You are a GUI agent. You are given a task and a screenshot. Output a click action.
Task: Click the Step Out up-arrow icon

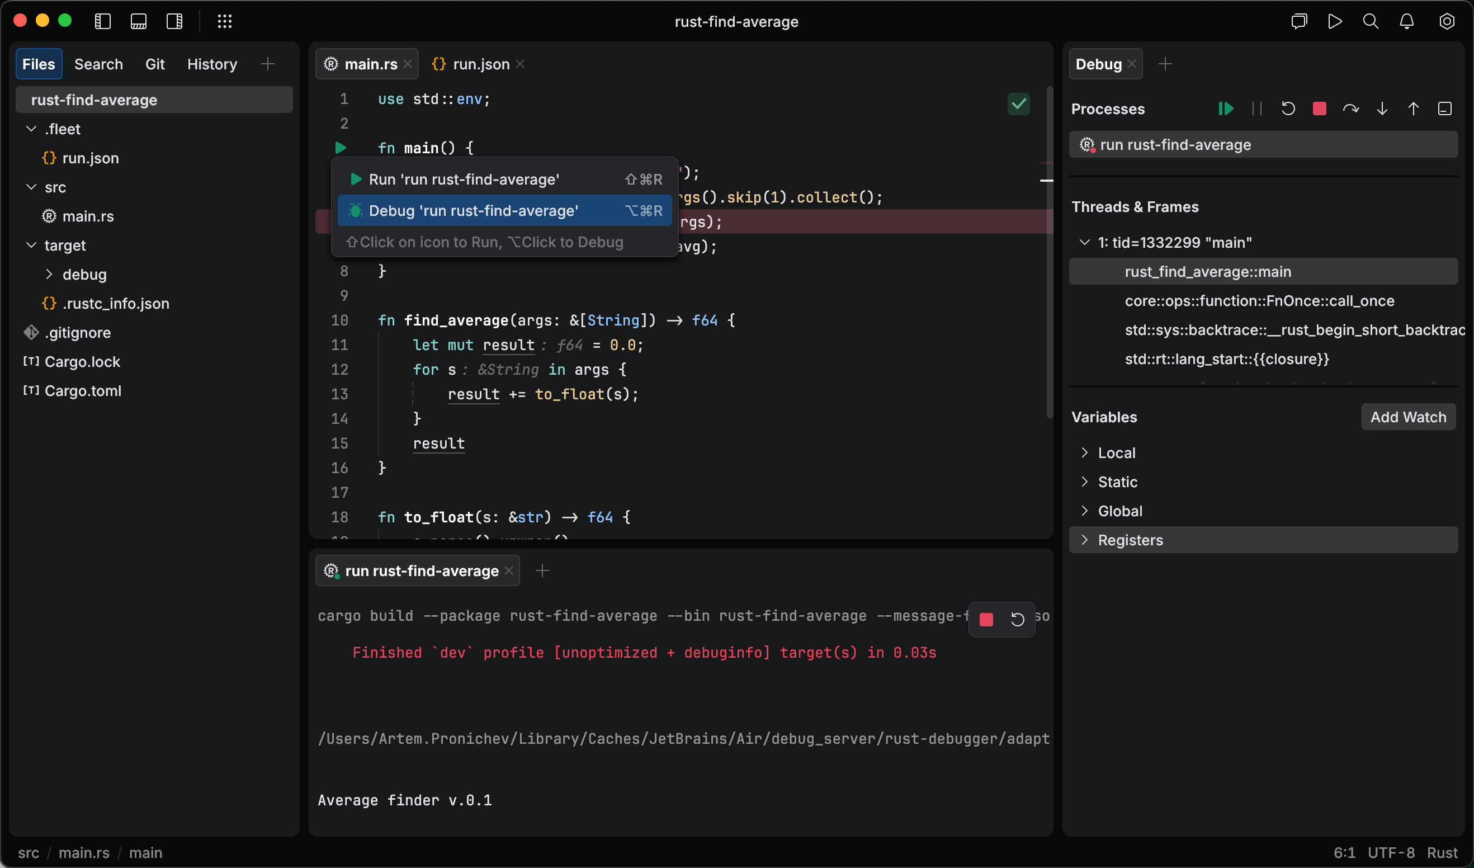(1414, 108)
